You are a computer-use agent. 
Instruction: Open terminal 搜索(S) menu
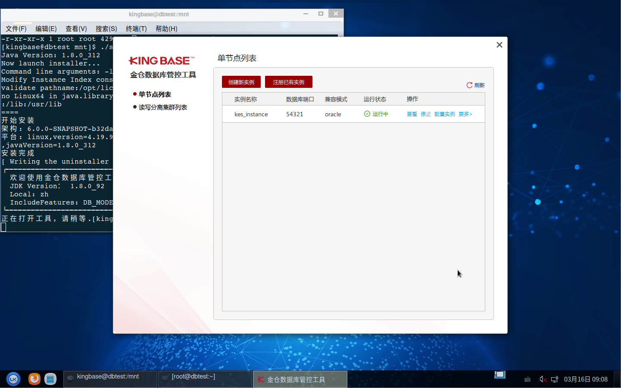click(x=106, y=28)
